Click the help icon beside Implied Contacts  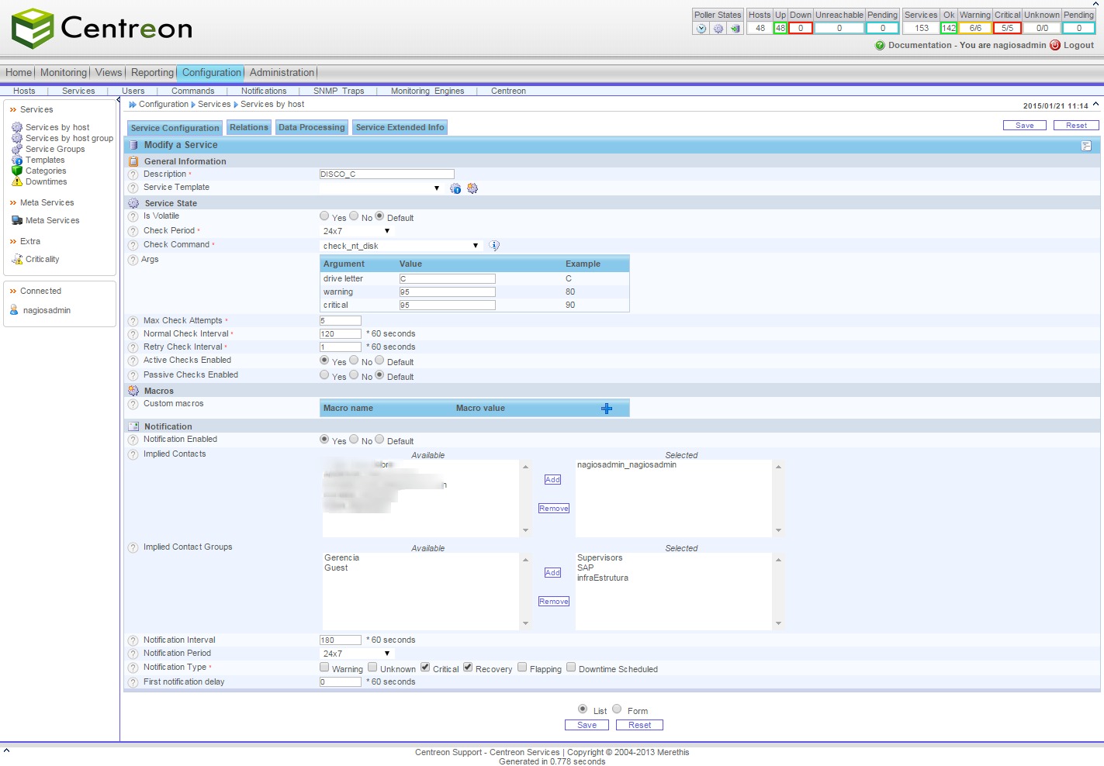click(x=133, y=454)
